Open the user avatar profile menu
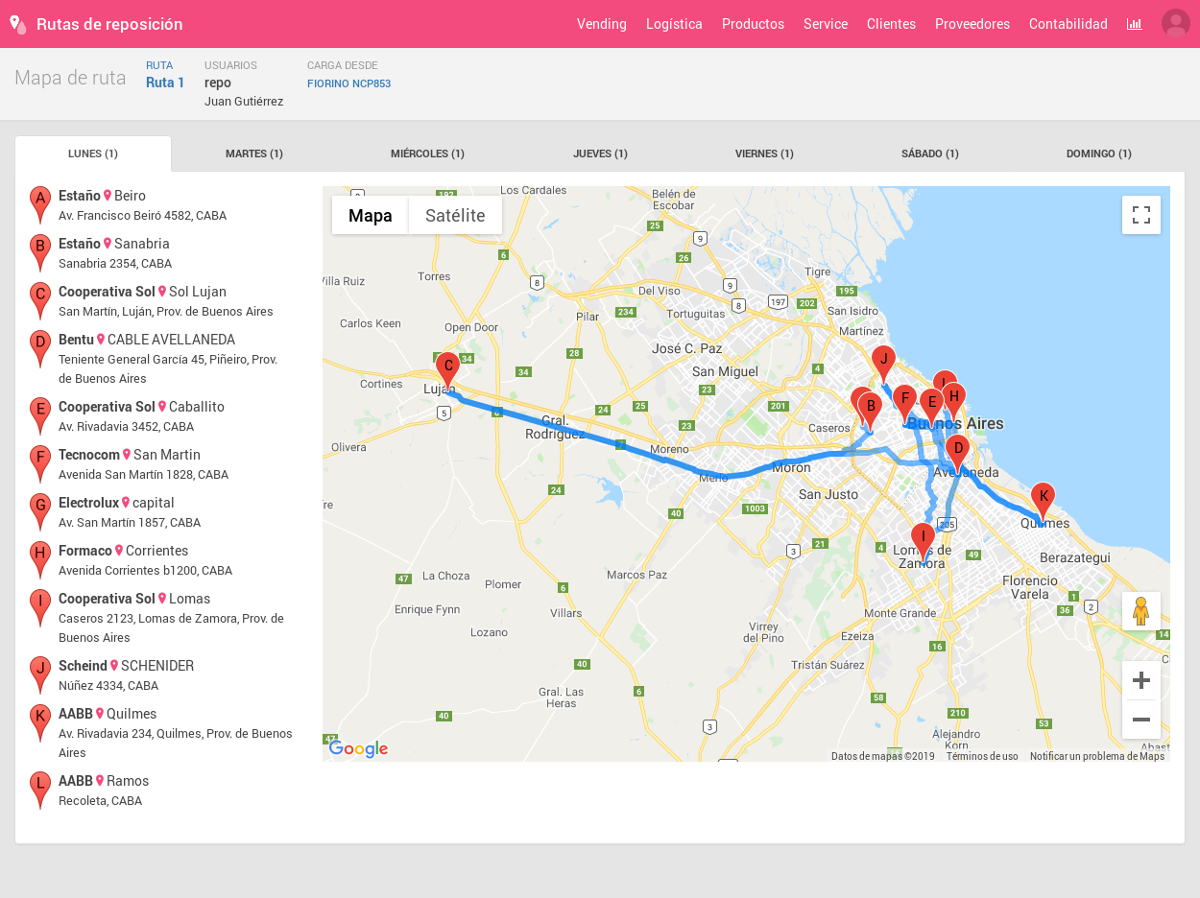Image resolution: width=1200 pixels, height=898 pixels. tap(1175, 24)
